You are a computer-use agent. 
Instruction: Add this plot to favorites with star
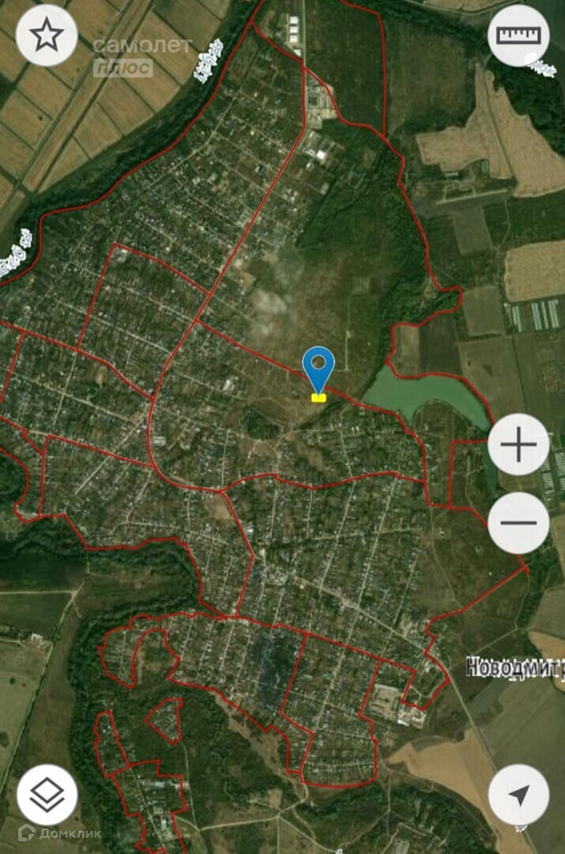47,36
